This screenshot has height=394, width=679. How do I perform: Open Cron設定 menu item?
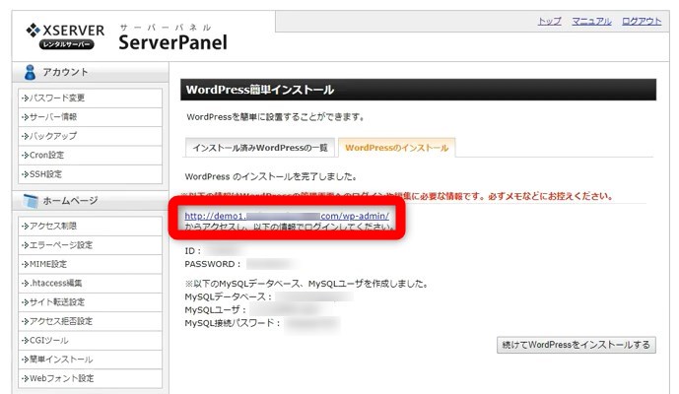point(49,155)
